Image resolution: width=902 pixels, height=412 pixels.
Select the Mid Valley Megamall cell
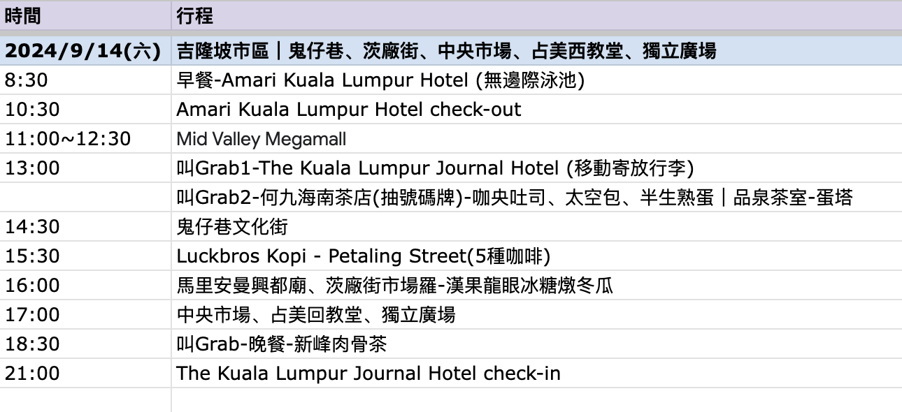click(536, 139)
